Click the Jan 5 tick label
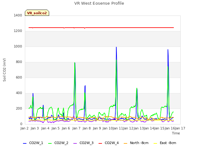Image resolution: width=199 pixels, height=149 pixels. pyautogui.click(x=55, y=128)
